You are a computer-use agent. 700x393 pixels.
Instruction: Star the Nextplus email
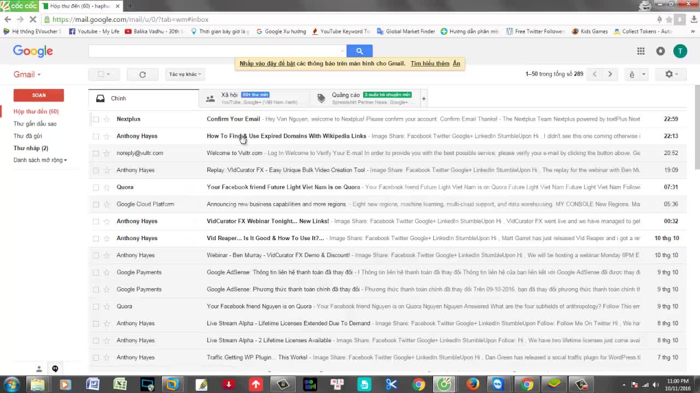coord(107,119)
